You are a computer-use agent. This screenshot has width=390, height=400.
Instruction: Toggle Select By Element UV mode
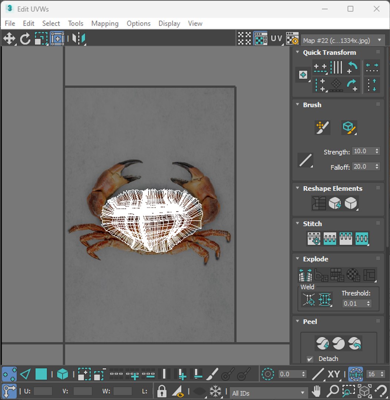coord(63,374)
